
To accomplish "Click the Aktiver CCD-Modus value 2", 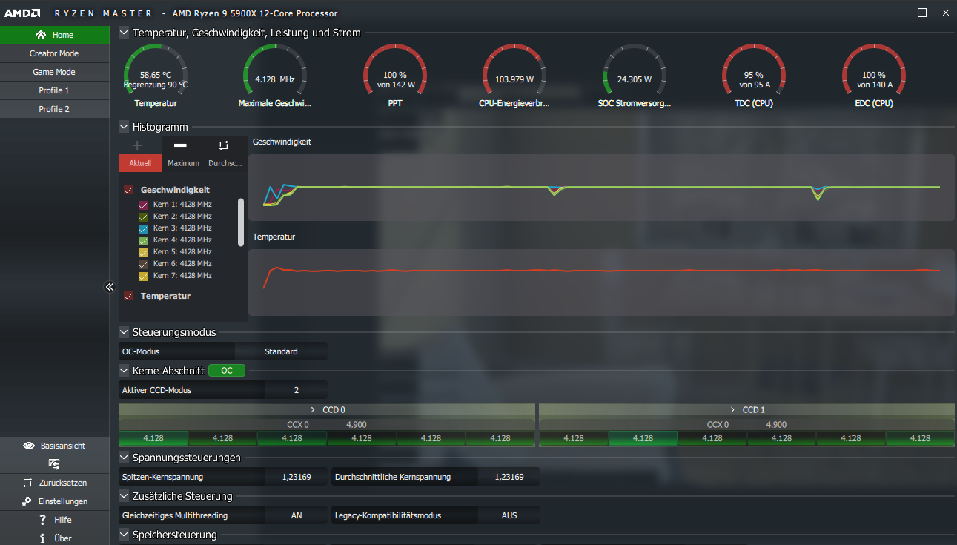I will 296,390.
